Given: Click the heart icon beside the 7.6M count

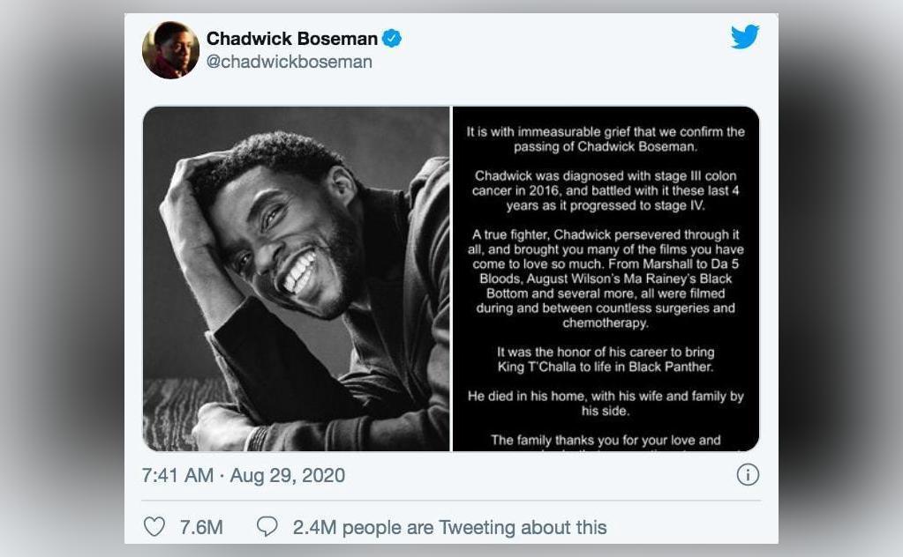Looking at the screenshot, I should (x=155, y=526).
